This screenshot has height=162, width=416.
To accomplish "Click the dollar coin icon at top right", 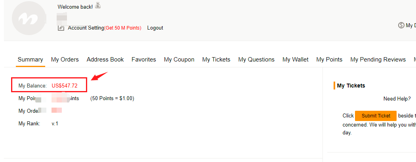I will pyautogui.click(x=401, y=25).
